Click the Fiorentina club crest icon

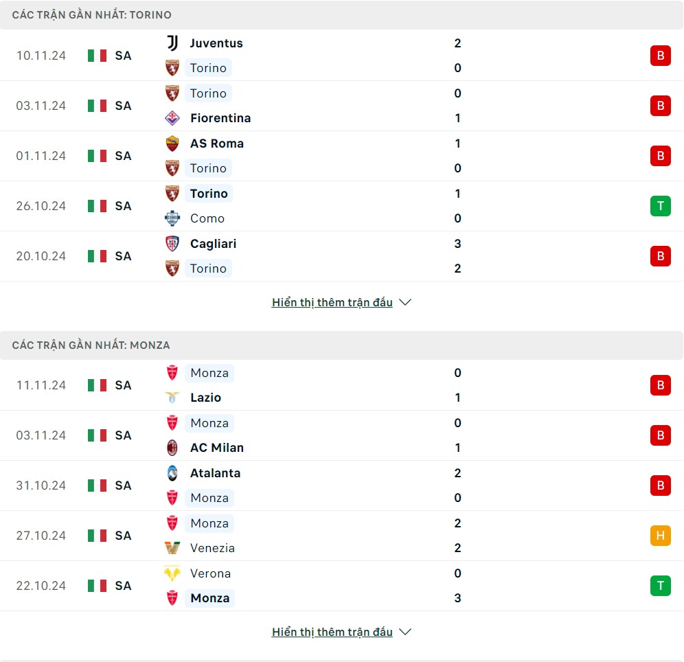click(172, 118)
